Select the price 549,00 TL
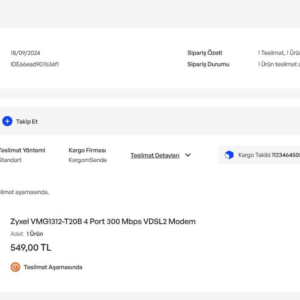The image size is (300, 300). pyautogui.click(x=31, y=248)
